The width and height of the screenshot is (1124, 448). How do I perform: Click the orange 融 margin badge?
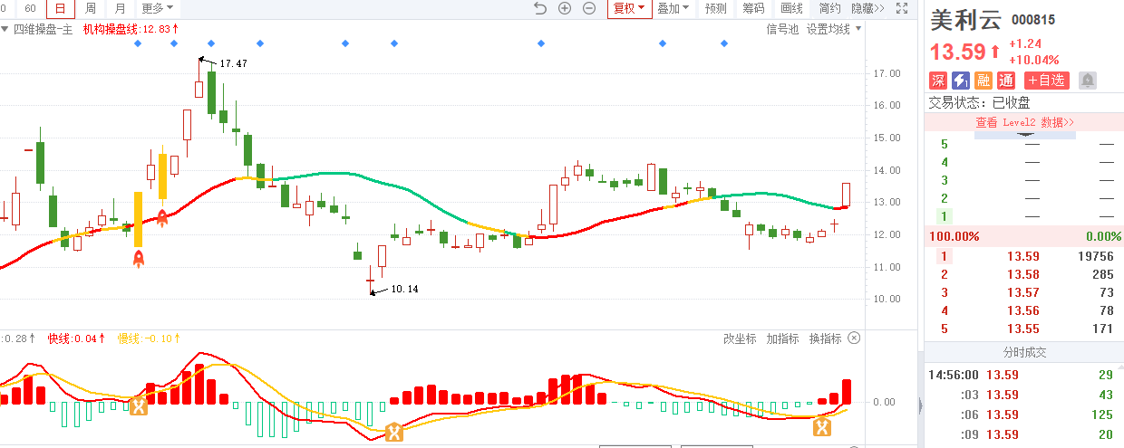tap(983, 81)
